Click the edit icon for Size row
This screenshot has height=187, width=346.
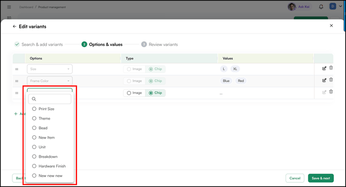(x=324, y=68)
